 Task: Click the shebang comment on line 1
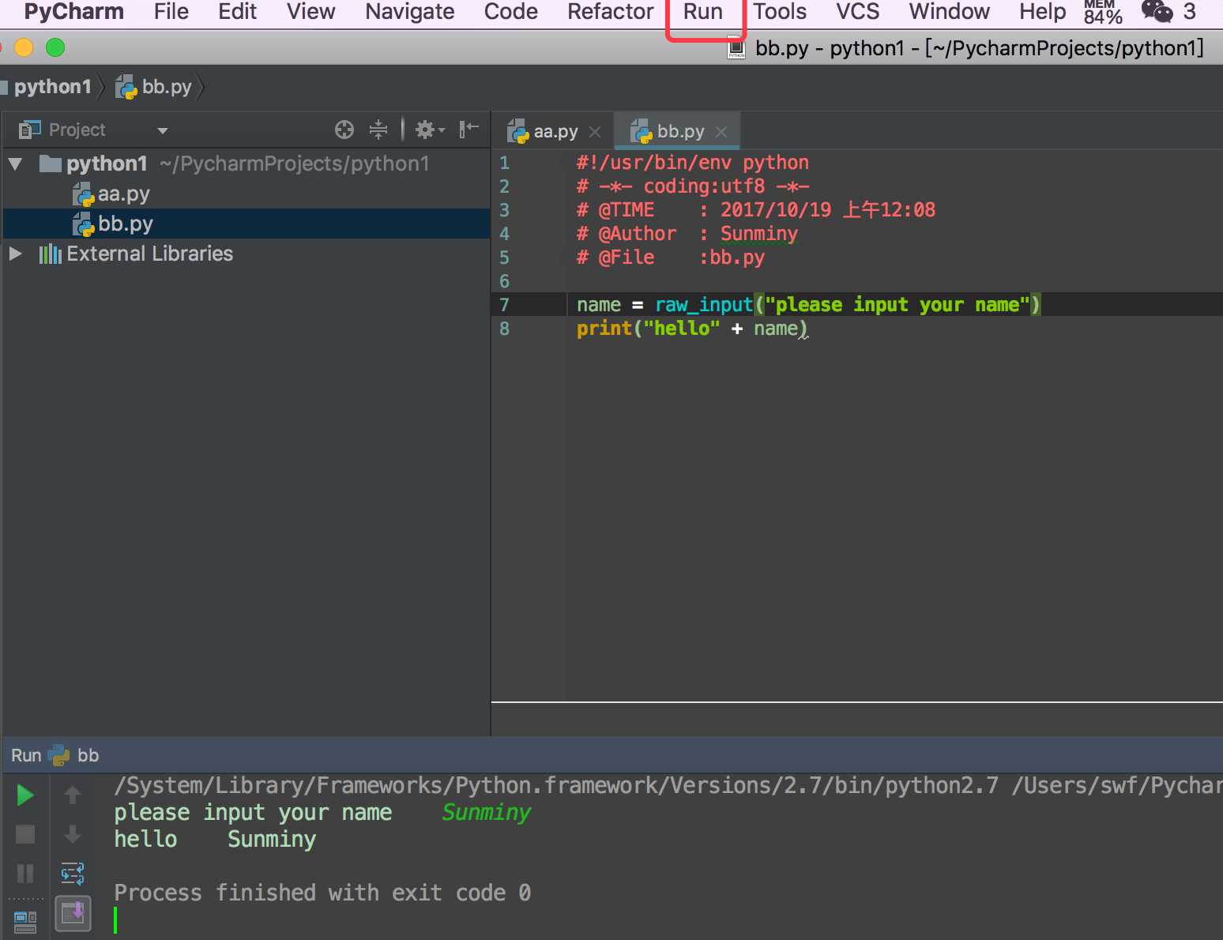pos(692,163)
